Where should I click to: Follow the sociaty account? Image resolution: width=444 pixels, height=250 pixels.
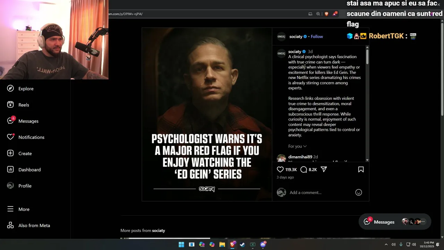click(317, 36)
